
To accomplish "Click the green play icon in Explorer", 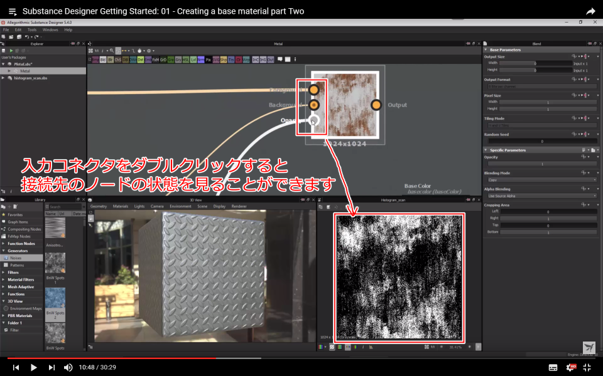I will click(x=11, y=51).
